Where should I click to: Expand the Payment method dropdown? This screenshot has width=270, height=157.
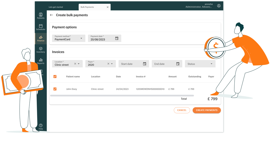[x=69, y=38]
